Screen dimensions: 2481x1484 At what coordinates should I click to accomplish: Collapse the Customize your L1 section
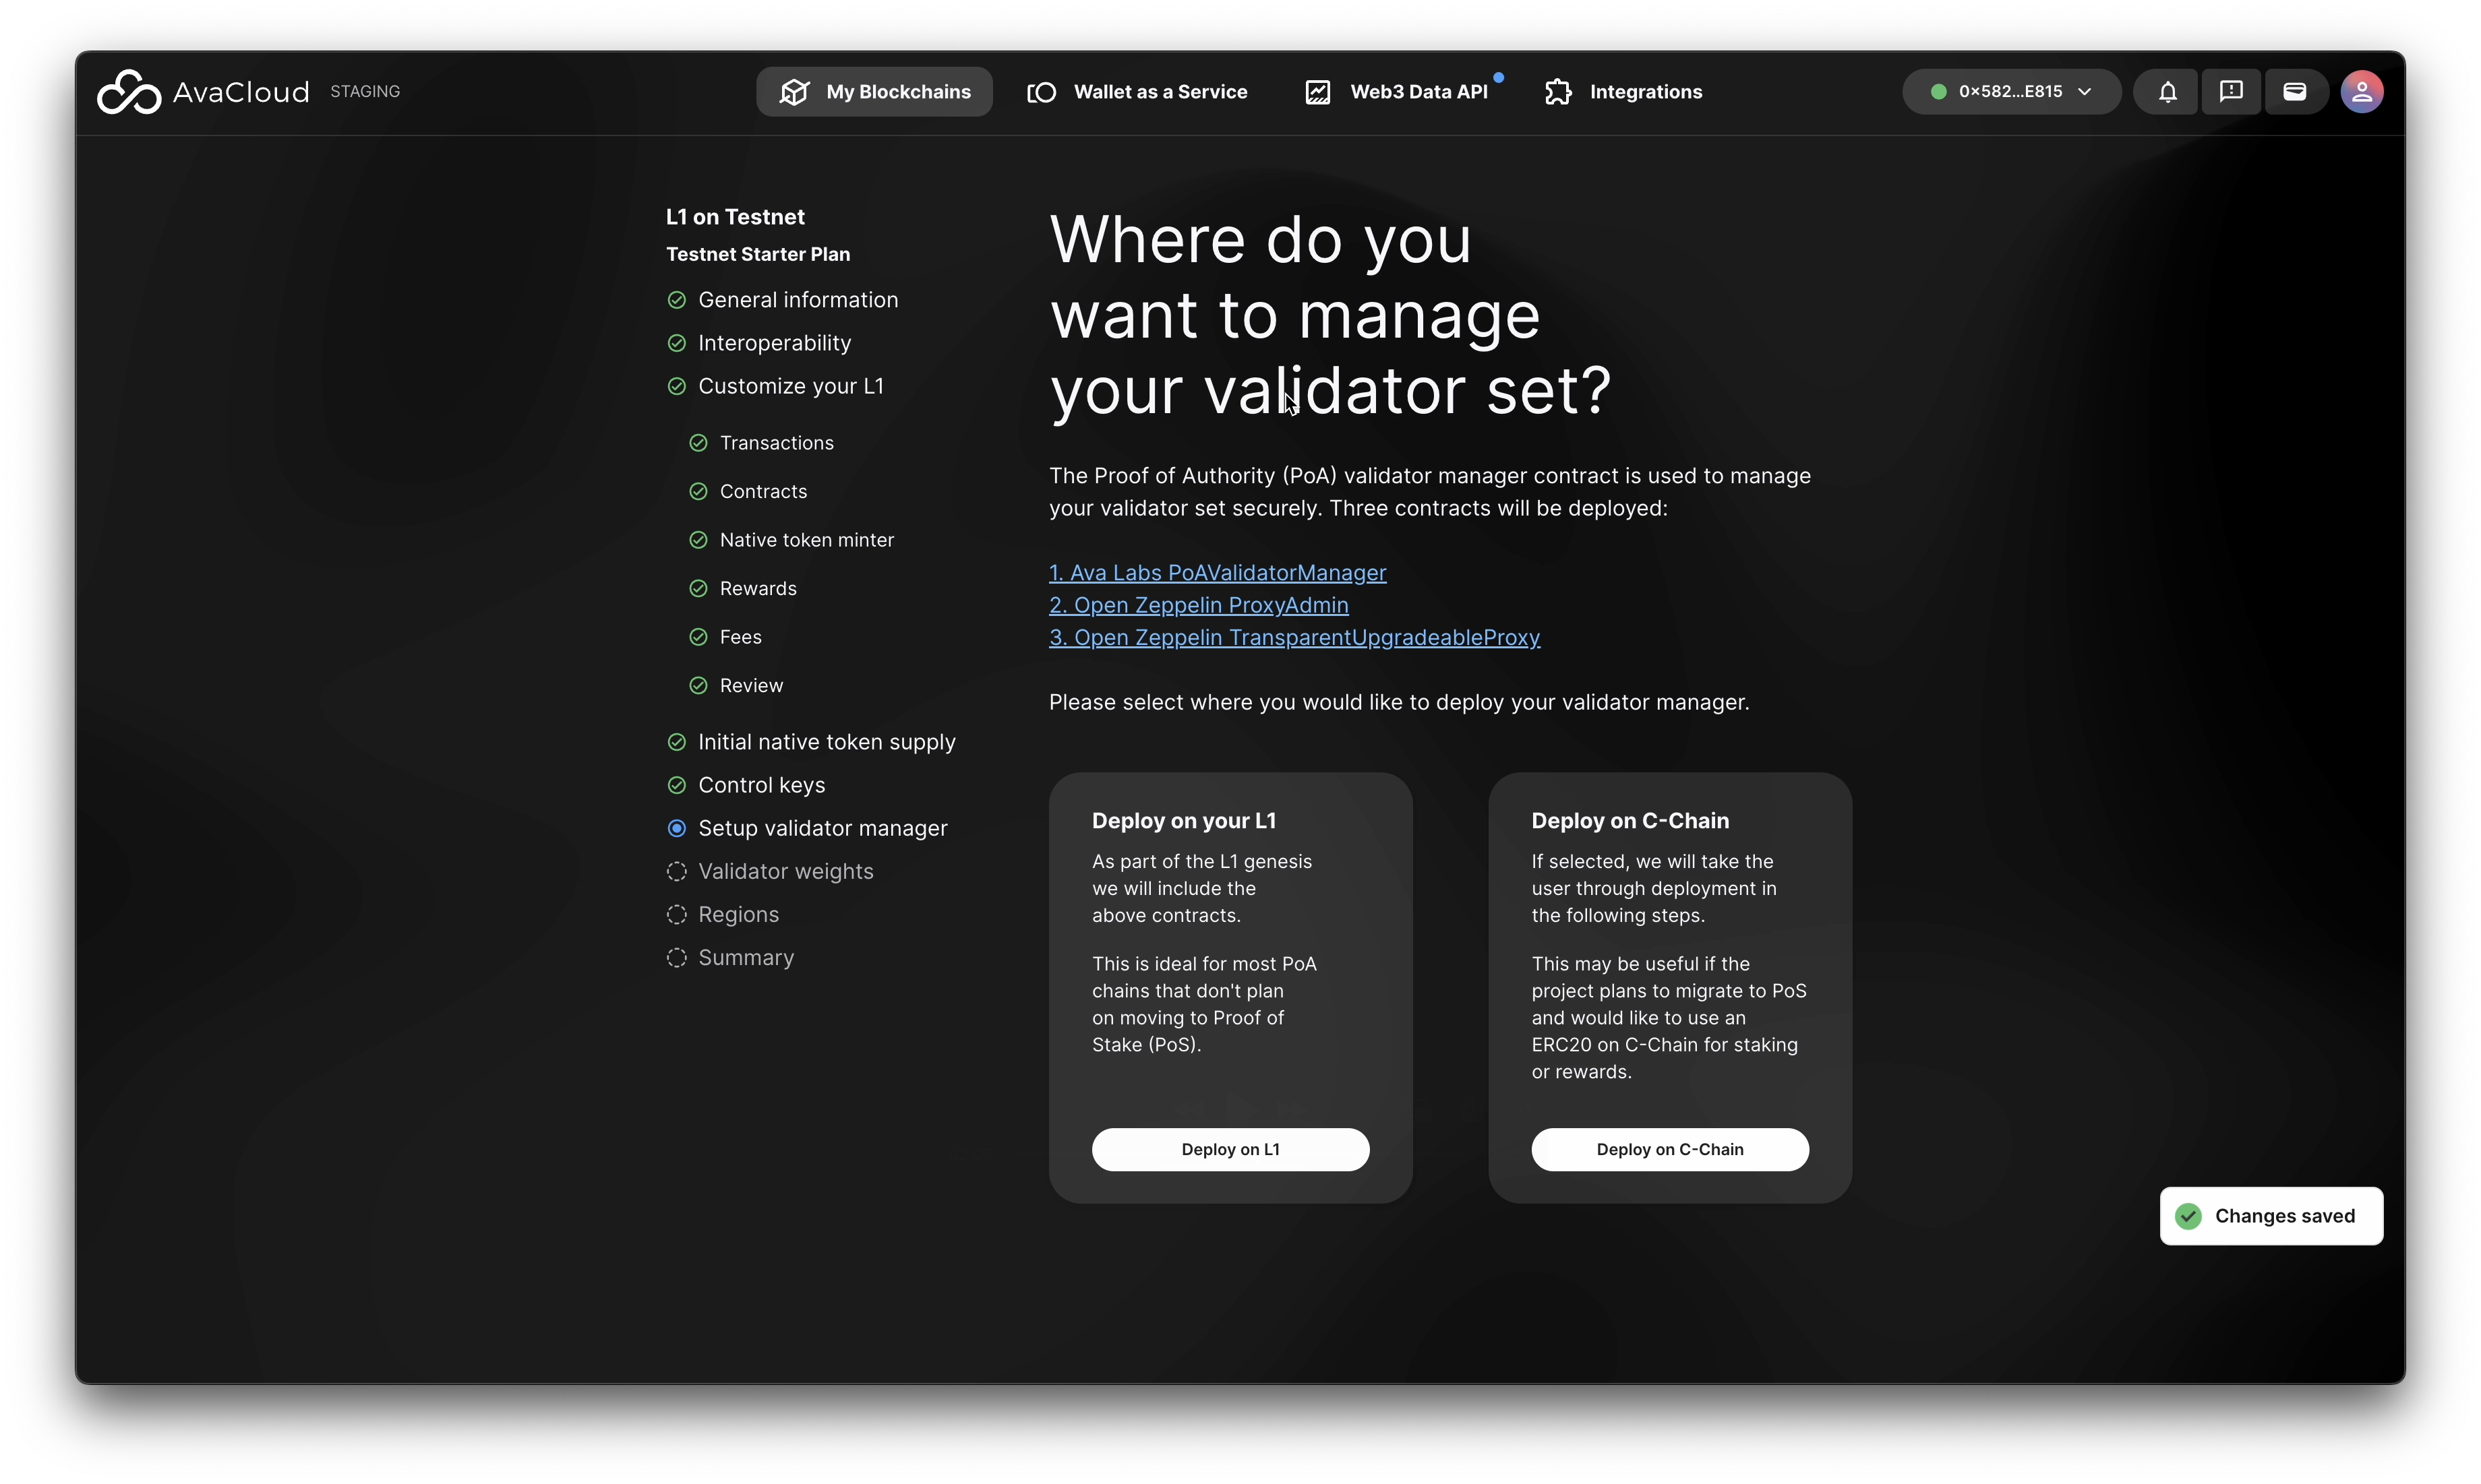789,386
